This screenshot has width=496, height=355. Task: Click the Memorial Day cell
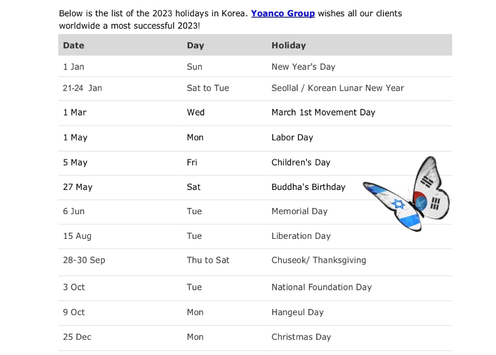[x=299, y=211]
